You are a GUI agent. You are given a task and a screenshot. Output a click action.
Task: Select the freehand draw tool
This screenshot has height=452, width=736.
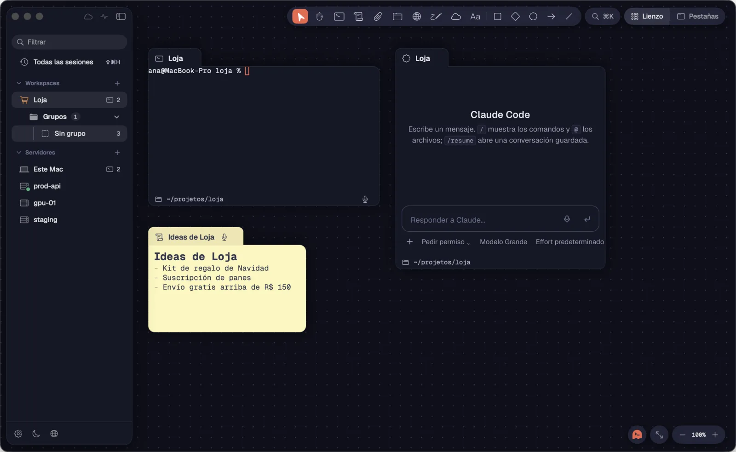click(x=436, y=17)
